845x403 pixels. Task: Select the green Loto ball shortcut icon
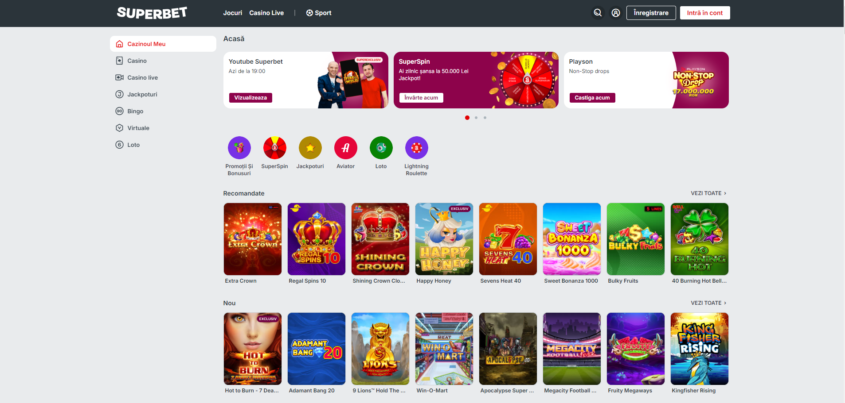(381, 148)
